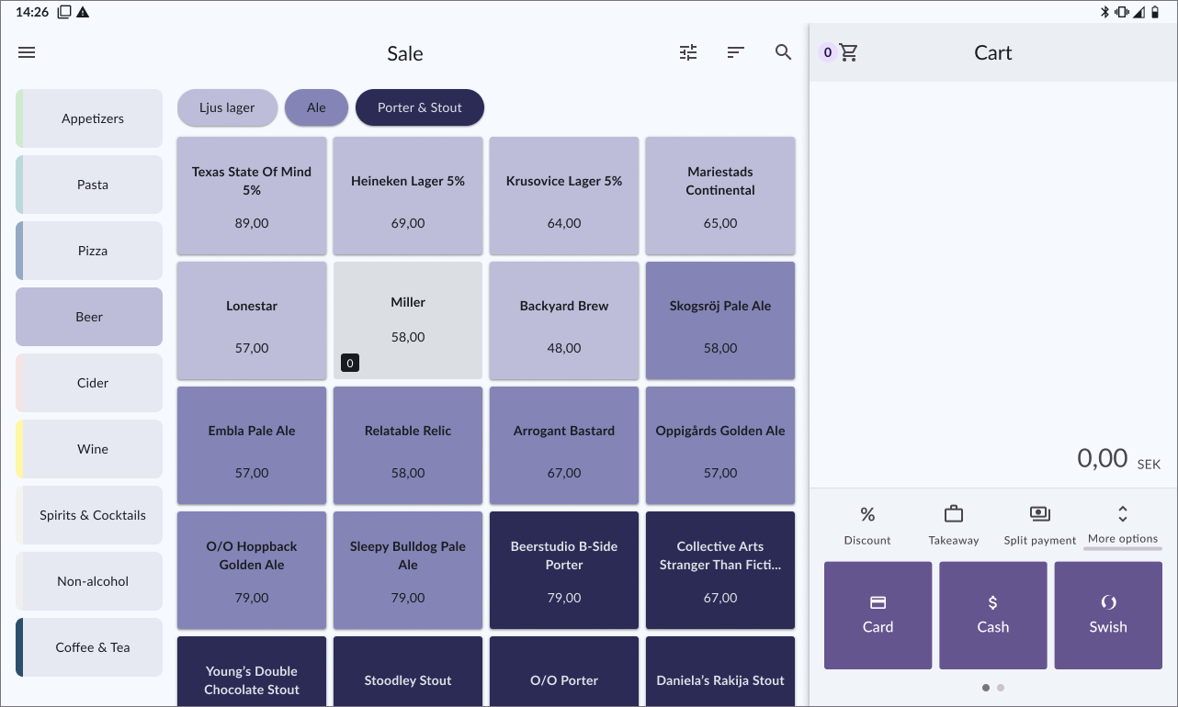Filter by Ale chip
The height and width of the screenshot is (707, 1178).
[x=316, y=107]
